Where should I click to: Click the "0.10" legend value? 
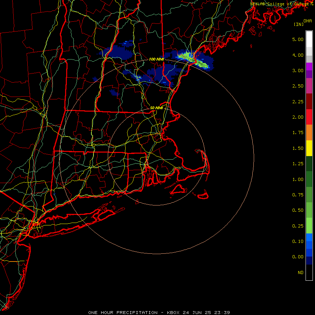pos(298,241)
